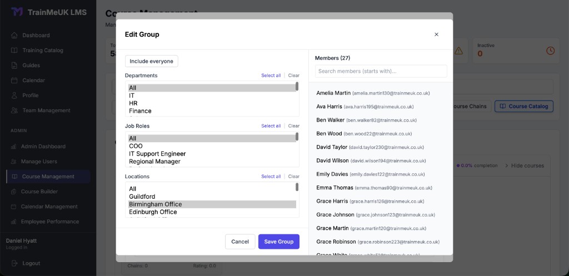Clear the Locations selection
569x276 pixels.
(293, 176)
